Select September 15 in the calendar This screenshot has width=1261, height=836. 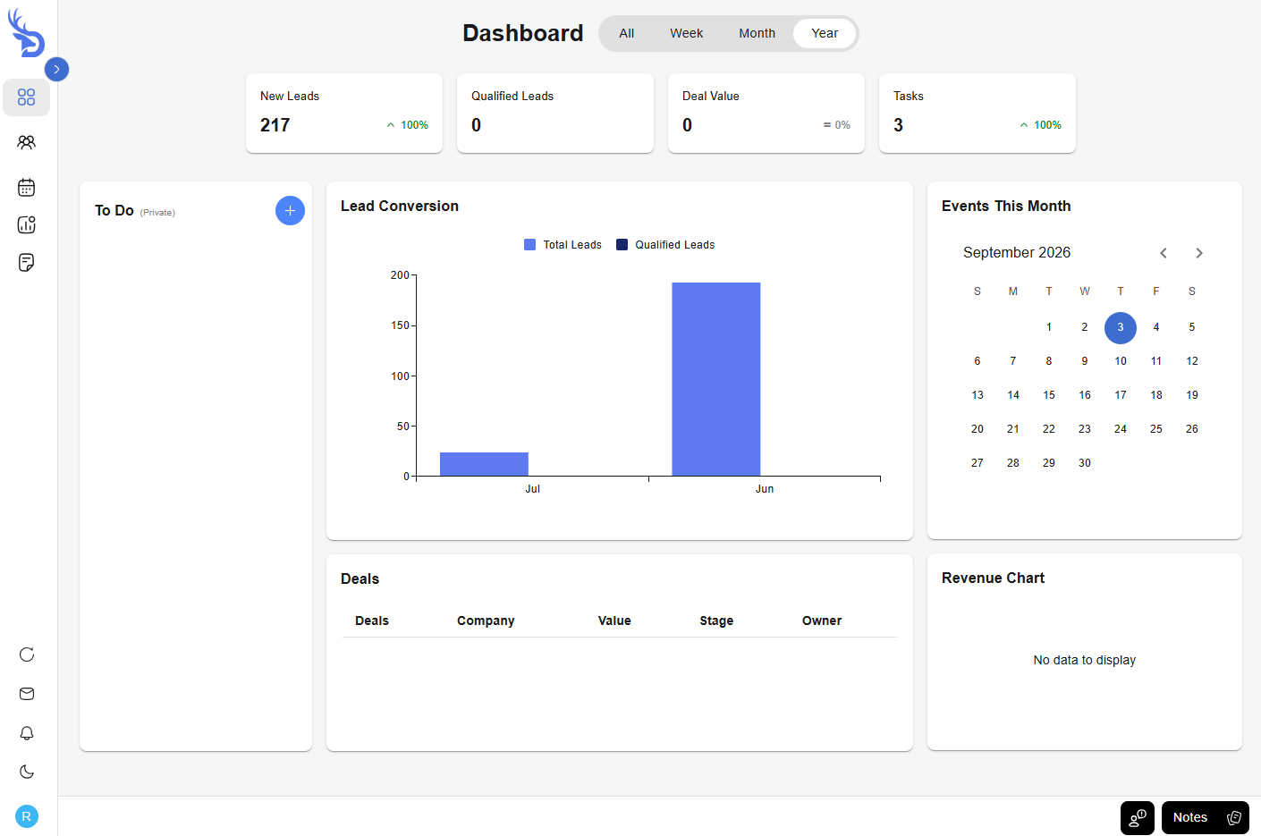tap(1049, 395)
